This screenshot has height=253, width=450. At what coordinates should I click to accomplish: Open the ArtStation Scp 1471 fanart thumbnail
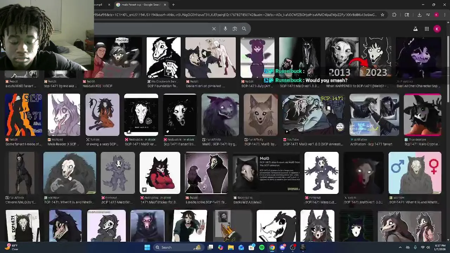374,115
